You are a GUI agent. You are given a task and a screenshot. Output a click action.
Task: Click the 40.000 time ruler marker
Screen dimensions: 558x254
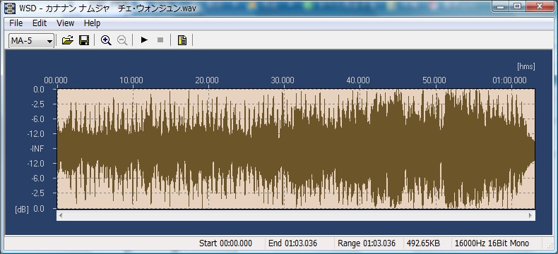tap(358, 80)
